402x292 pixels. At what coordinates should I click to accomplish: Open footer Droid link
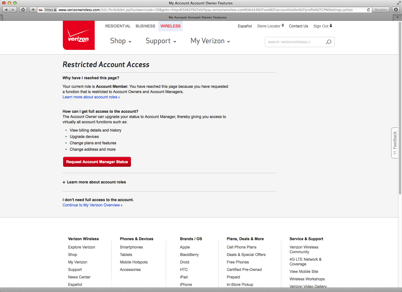pos(185,262)
